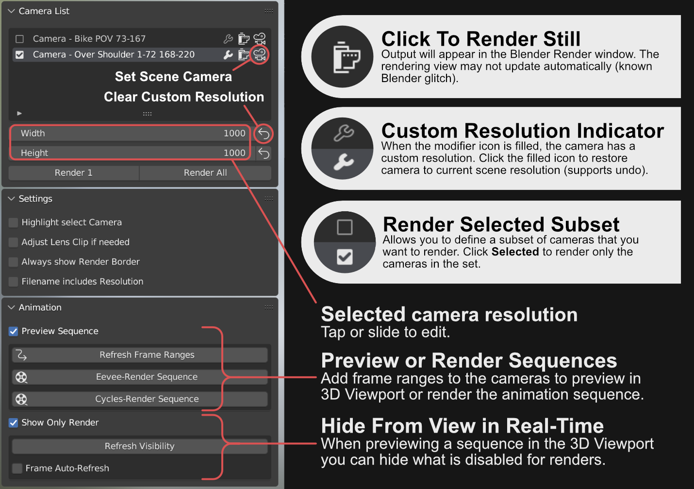The image size is (694, 489).
Task: Click the Render 1 button
Action: click(74, 173)
